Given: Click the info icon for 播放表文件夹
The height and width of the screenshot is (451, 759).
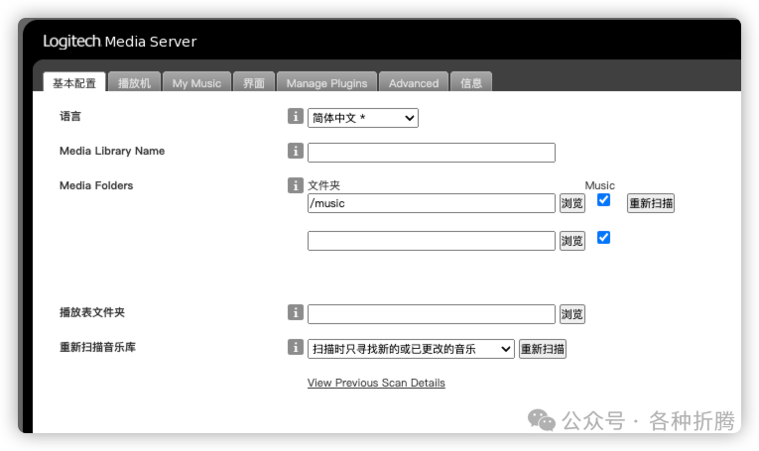Looking at the screenshot, I should (296, 312).
